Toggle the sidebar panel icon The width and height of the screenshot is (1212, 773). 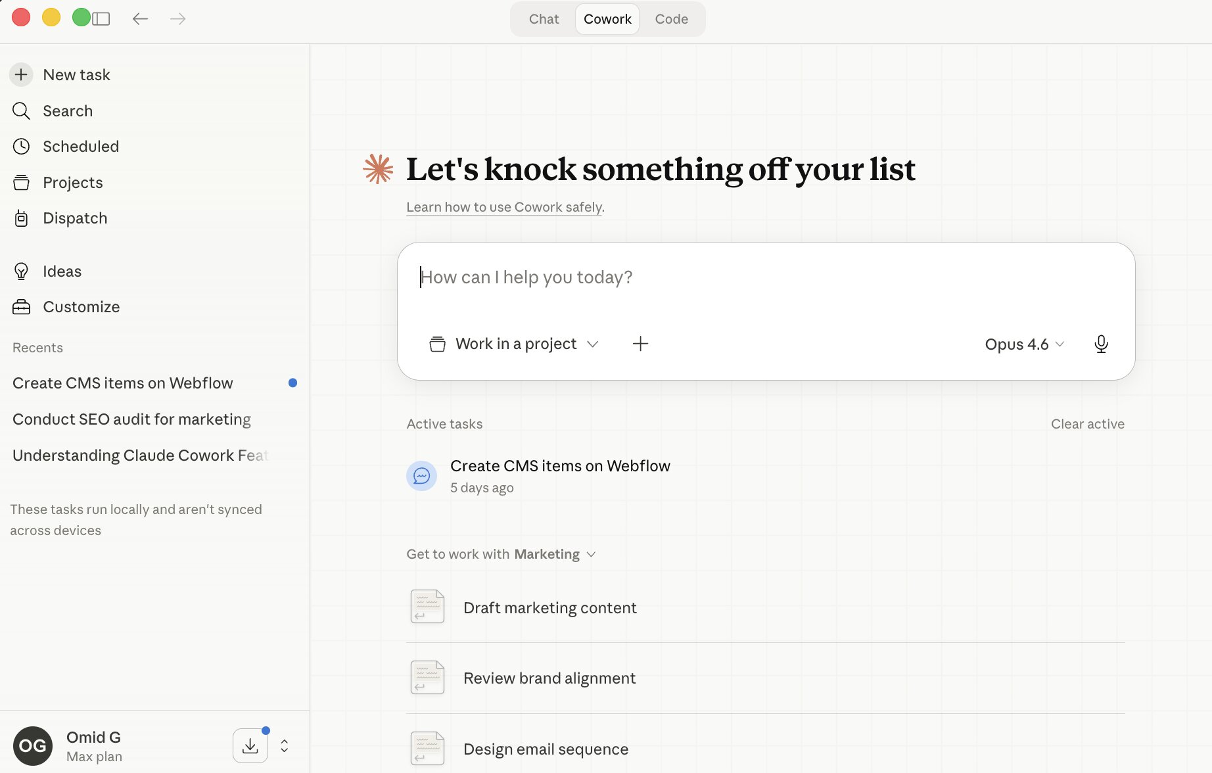(101, 19)
